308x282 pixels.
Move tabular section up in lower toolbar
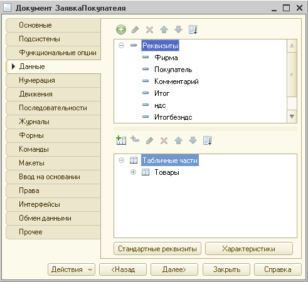click(x=178, y=140)
